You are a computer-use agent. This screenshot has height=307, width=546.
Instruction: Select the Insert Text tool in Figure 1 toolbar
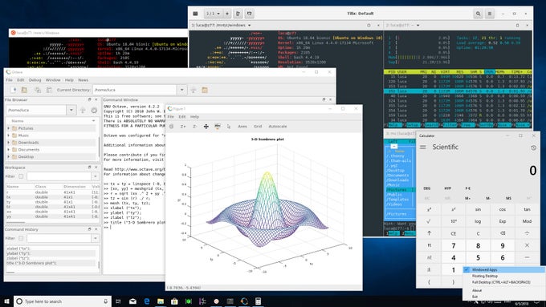[x=218, y=126]
